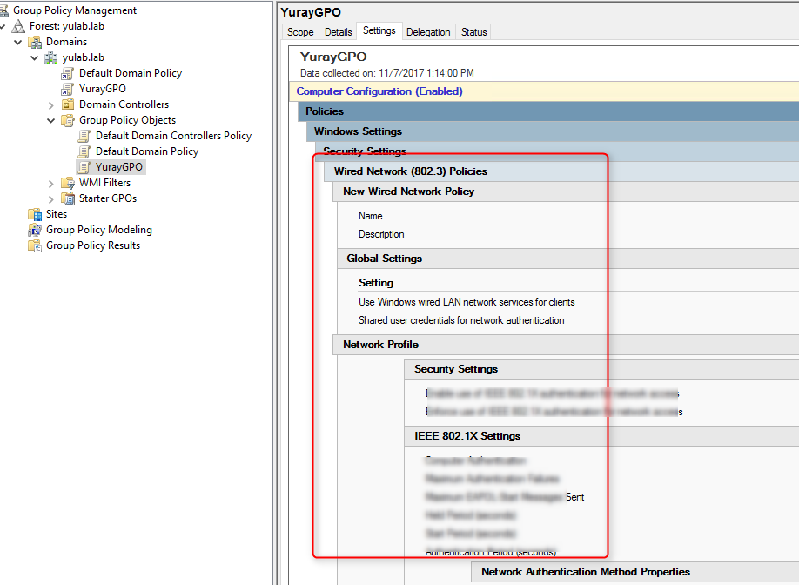This screenshot has width=799, height=585.
Task: Click the Starter GPOs folder icon
Action: pyautogui.click(x=68, y=198)
